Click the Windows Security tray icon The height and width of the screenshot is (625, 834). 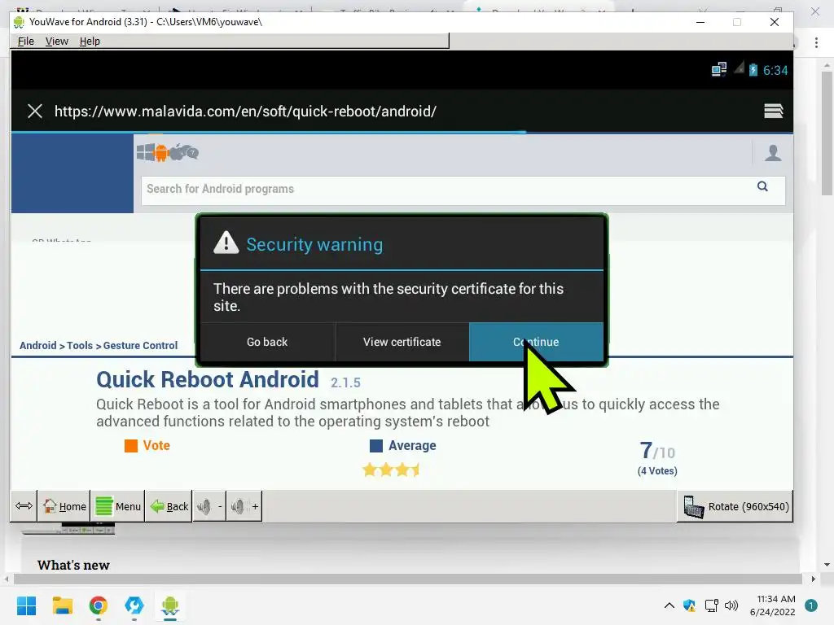[x=689, y=605]
